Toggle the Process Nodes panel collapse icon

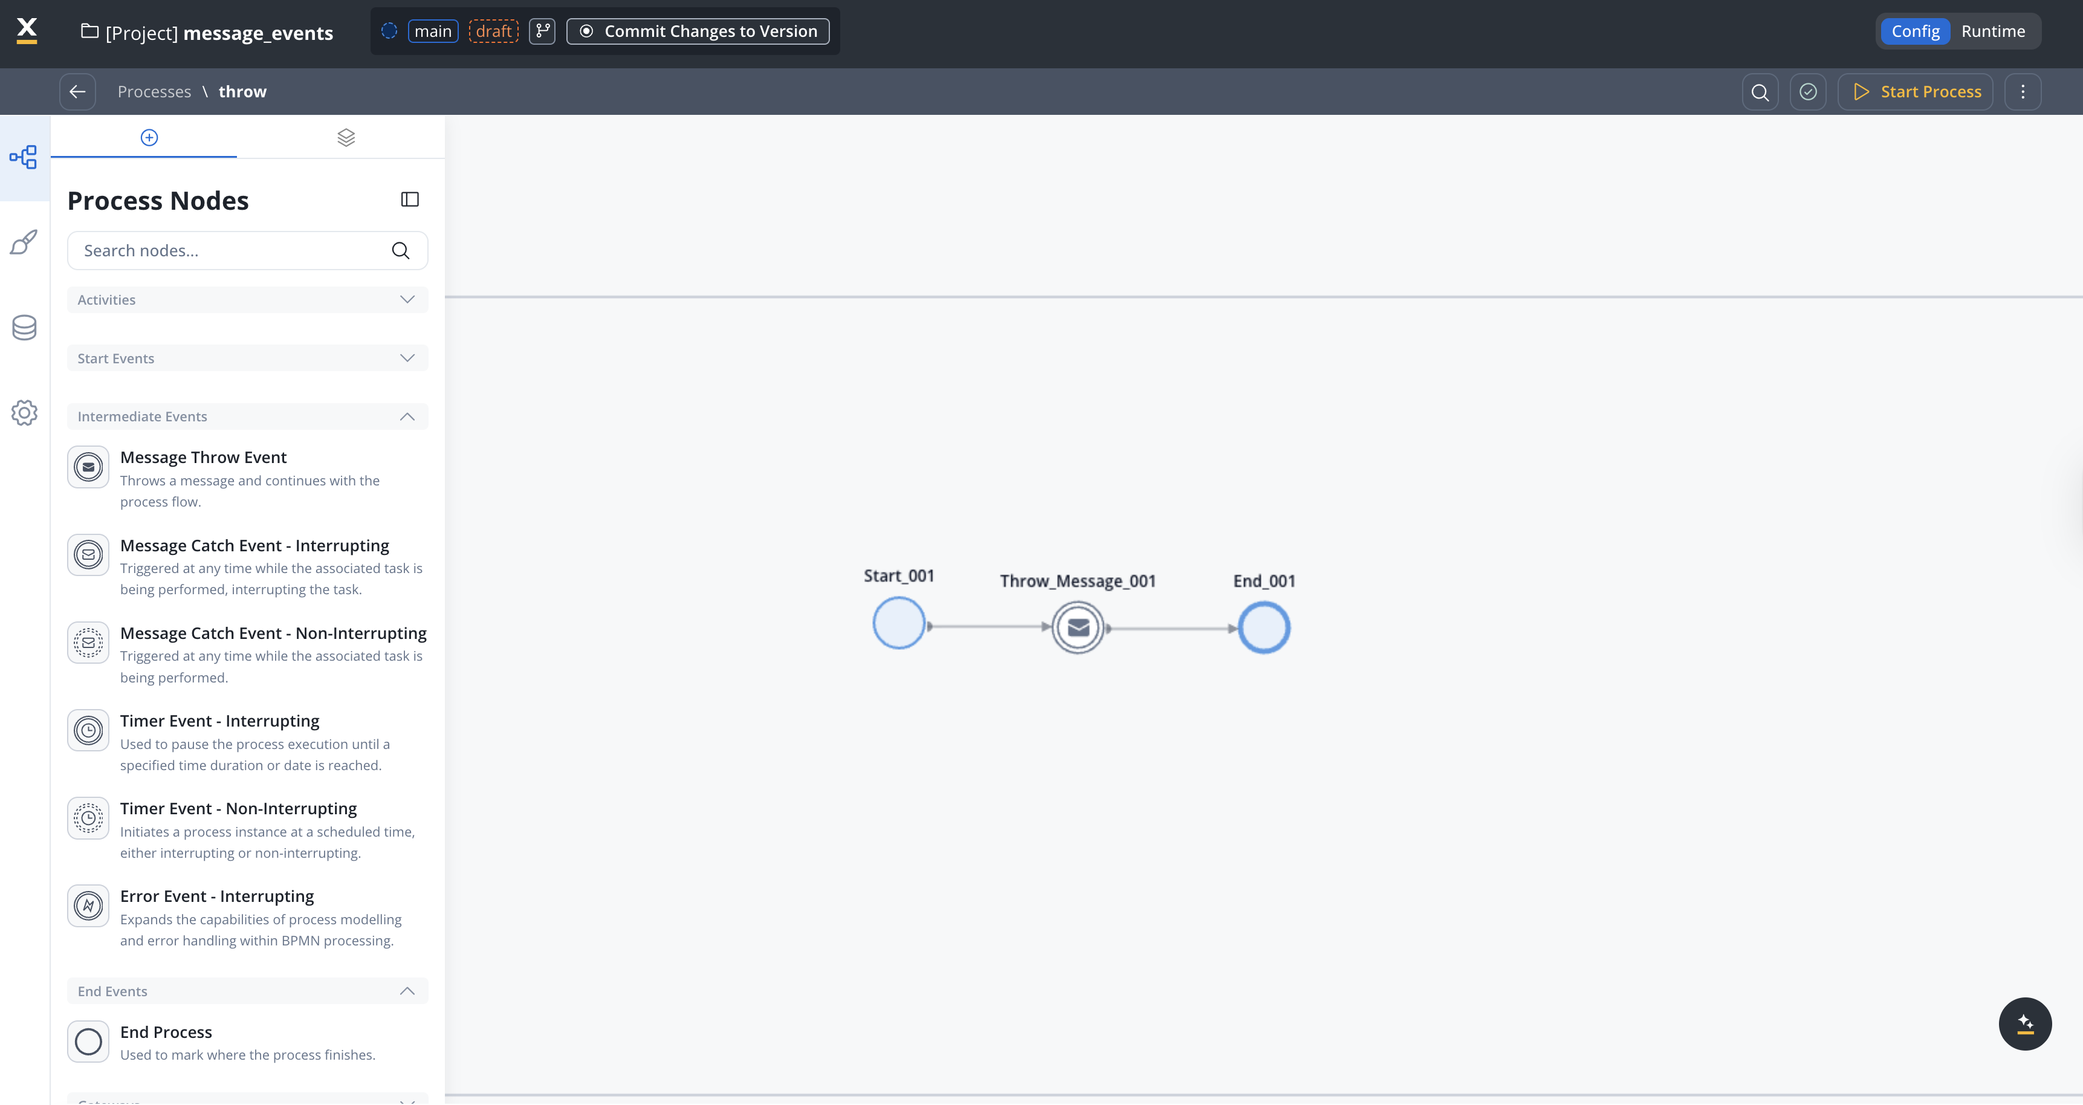point(410,200)
